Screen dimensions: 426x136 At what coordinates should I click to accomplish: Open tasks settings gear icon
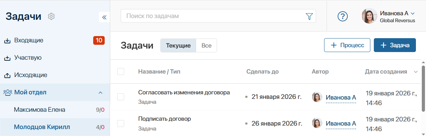tap(51, 16)
